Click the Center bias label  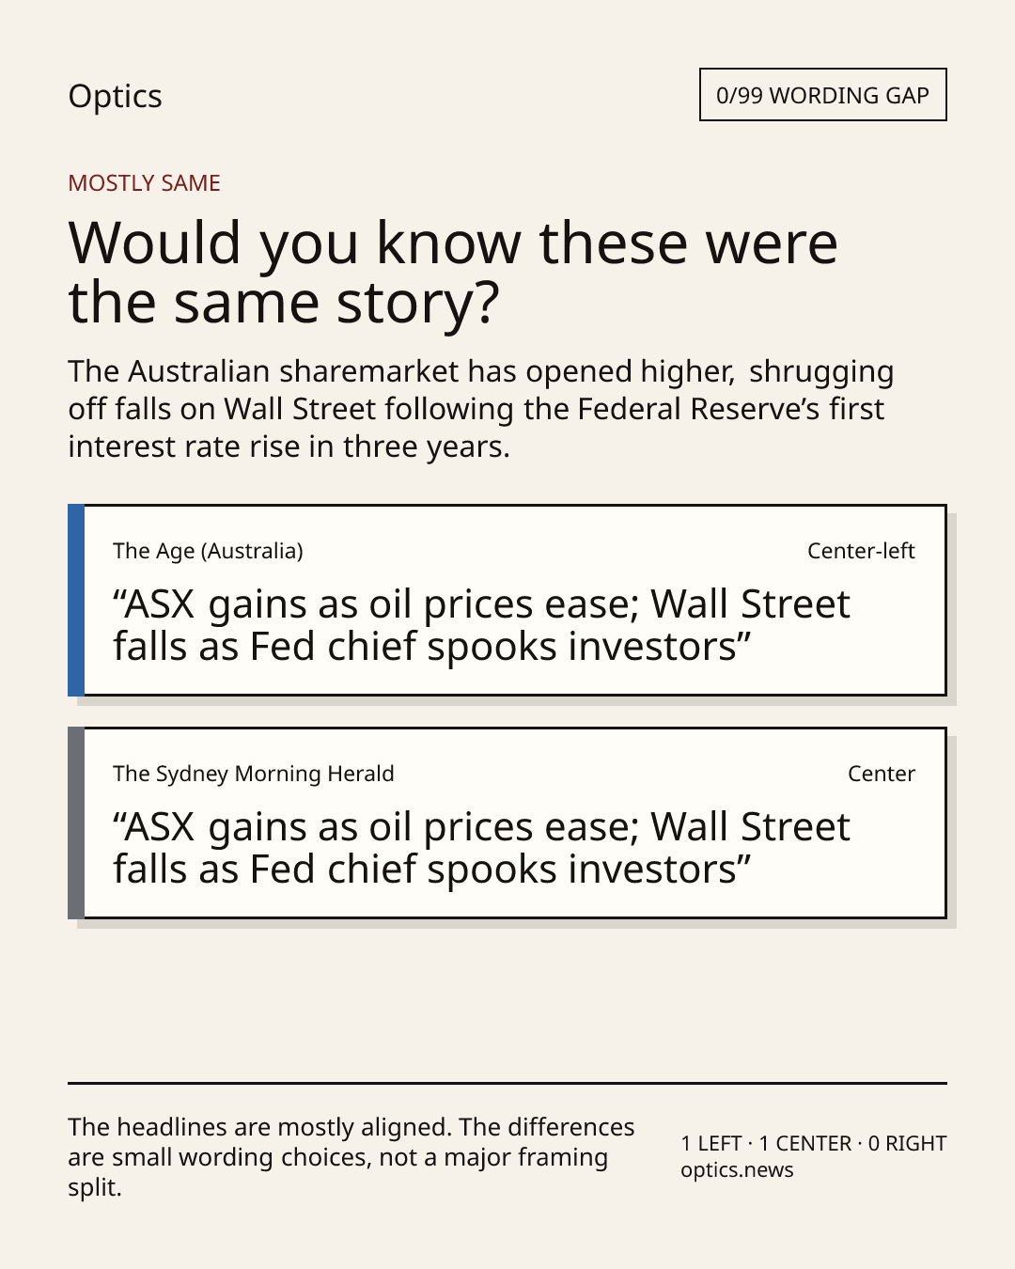click(x=882, y=774)
